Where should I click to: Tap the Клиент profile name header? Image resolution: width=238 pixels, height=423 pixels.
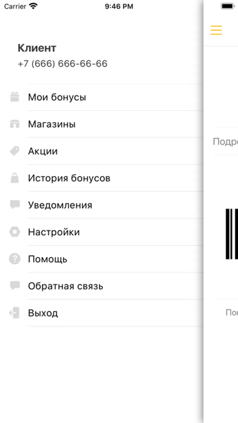coord(37,48)
